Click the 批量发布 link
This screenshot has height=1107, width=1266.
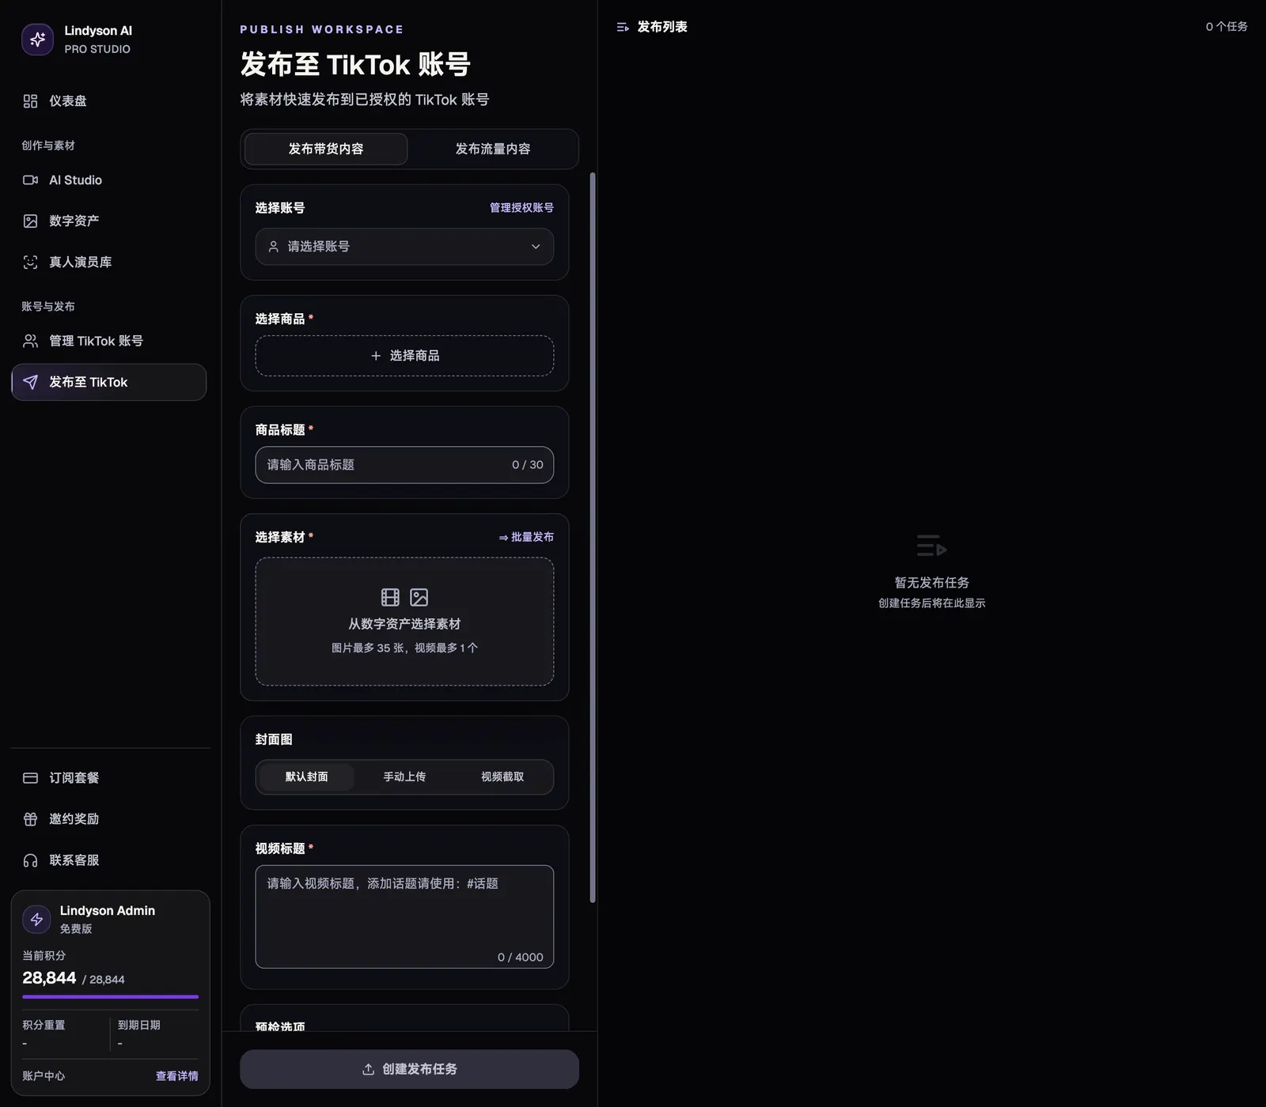[526, 537]
